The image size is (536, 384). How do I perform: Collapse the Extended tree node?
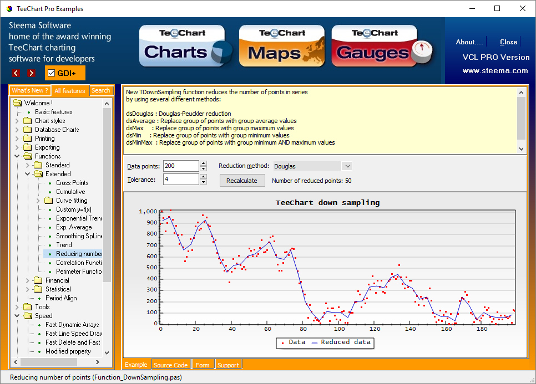pos(27,174)
